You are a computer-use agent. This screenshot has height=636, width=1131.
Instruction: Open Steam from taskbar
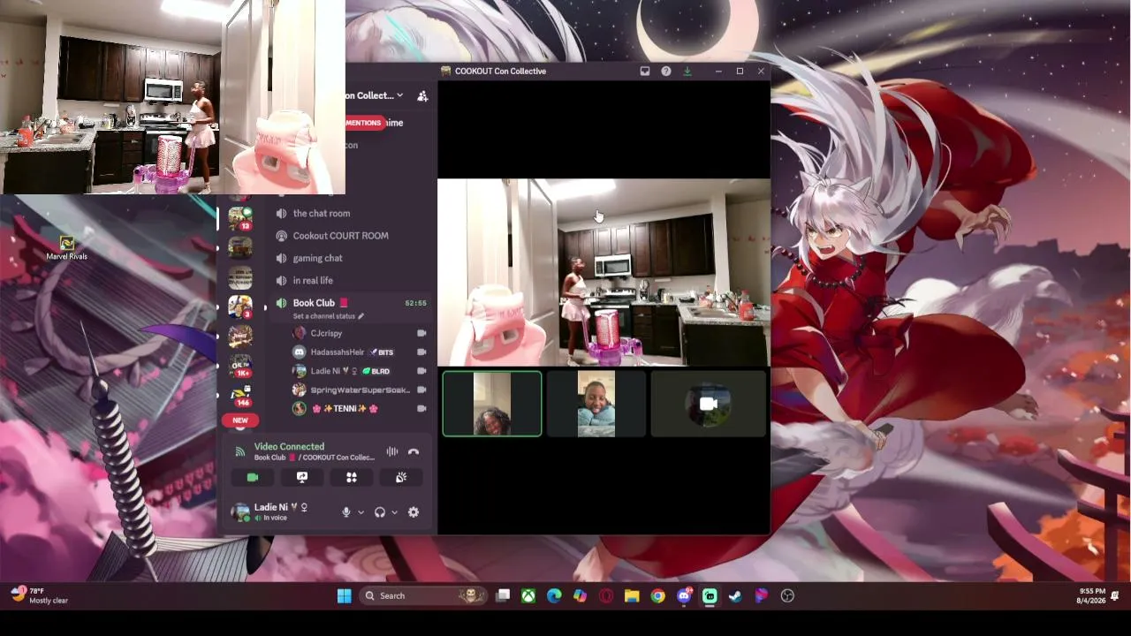pos(735,596)
